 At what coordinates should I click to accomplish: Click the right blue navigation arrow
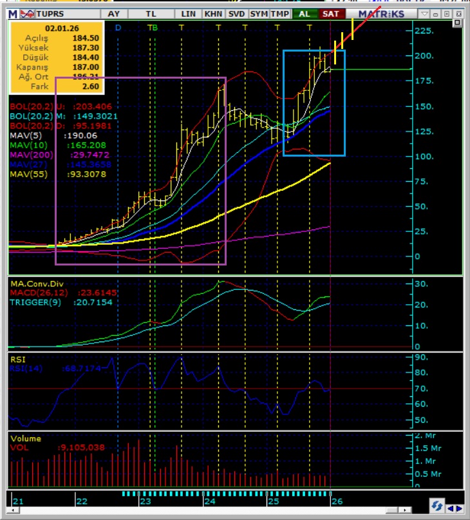459,508
